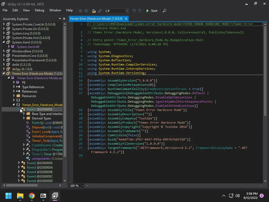Collapse the Yimen_Error_Hardcore_Mode namespace node
Screen dimensions: 269x202
(14, 105)
